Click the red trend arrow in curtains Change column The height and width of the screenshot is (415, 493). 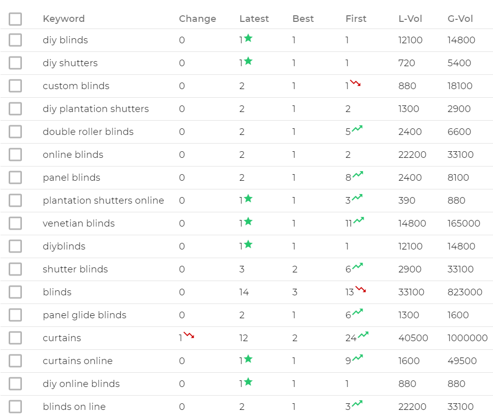(x=189, y=335)
